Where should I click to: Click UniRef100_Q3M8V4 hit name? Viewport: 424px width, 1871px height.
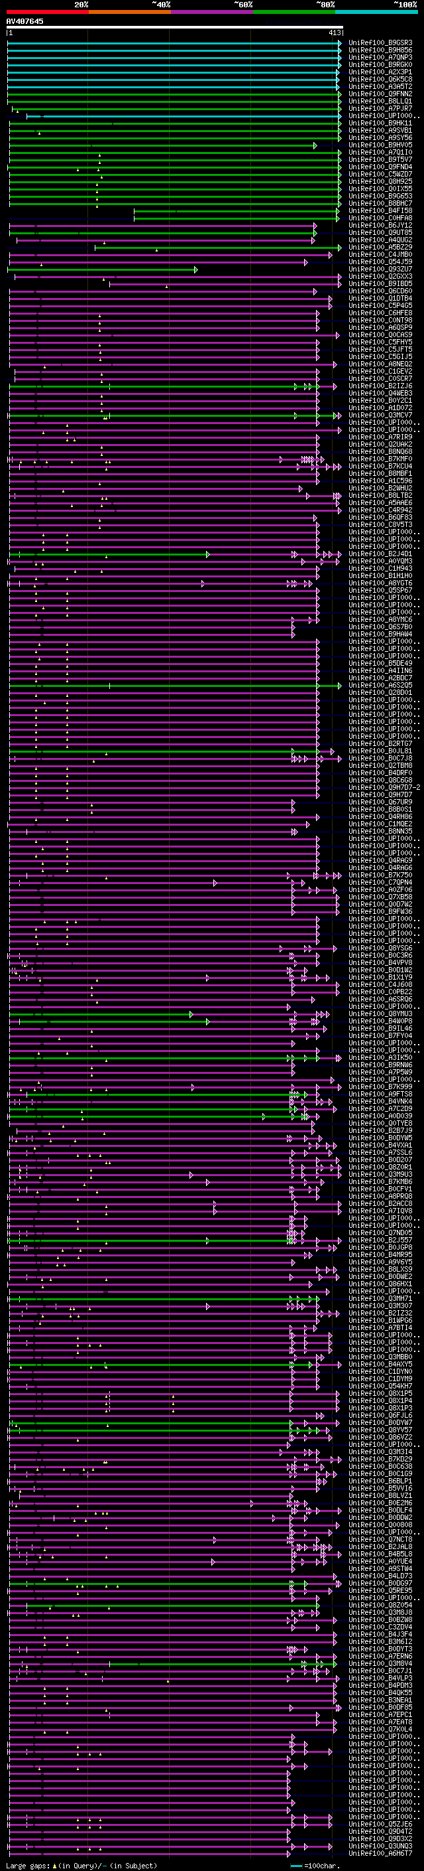point(380,1663)
